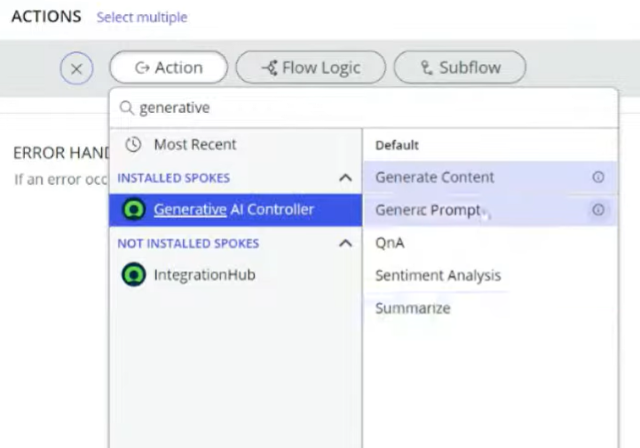Screen dimensions: 640x448
Task: Collapse the Not Installed Spokes chevron
Action: coord(345,244)
